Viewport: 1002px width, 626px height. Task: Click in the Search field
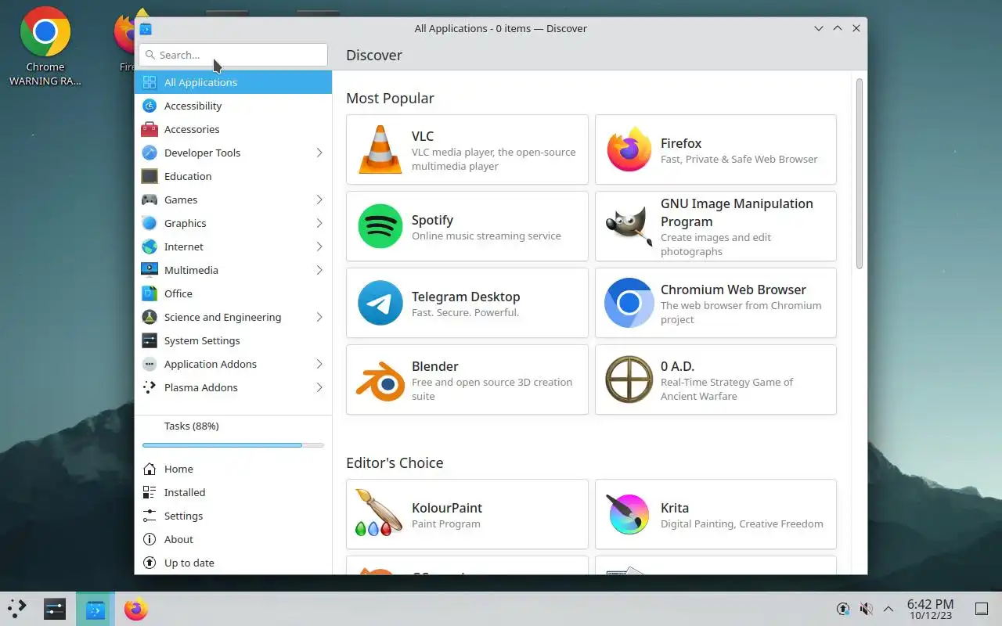tap(233, 55)
